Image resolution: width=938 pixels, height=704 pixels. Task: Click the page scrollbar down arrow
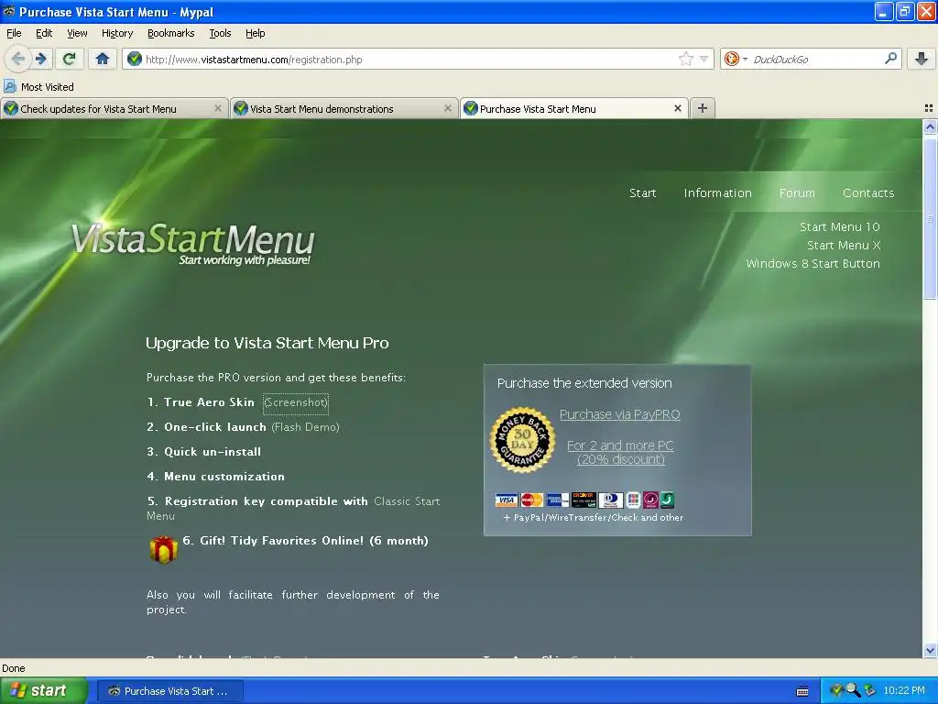click(930, 650)
